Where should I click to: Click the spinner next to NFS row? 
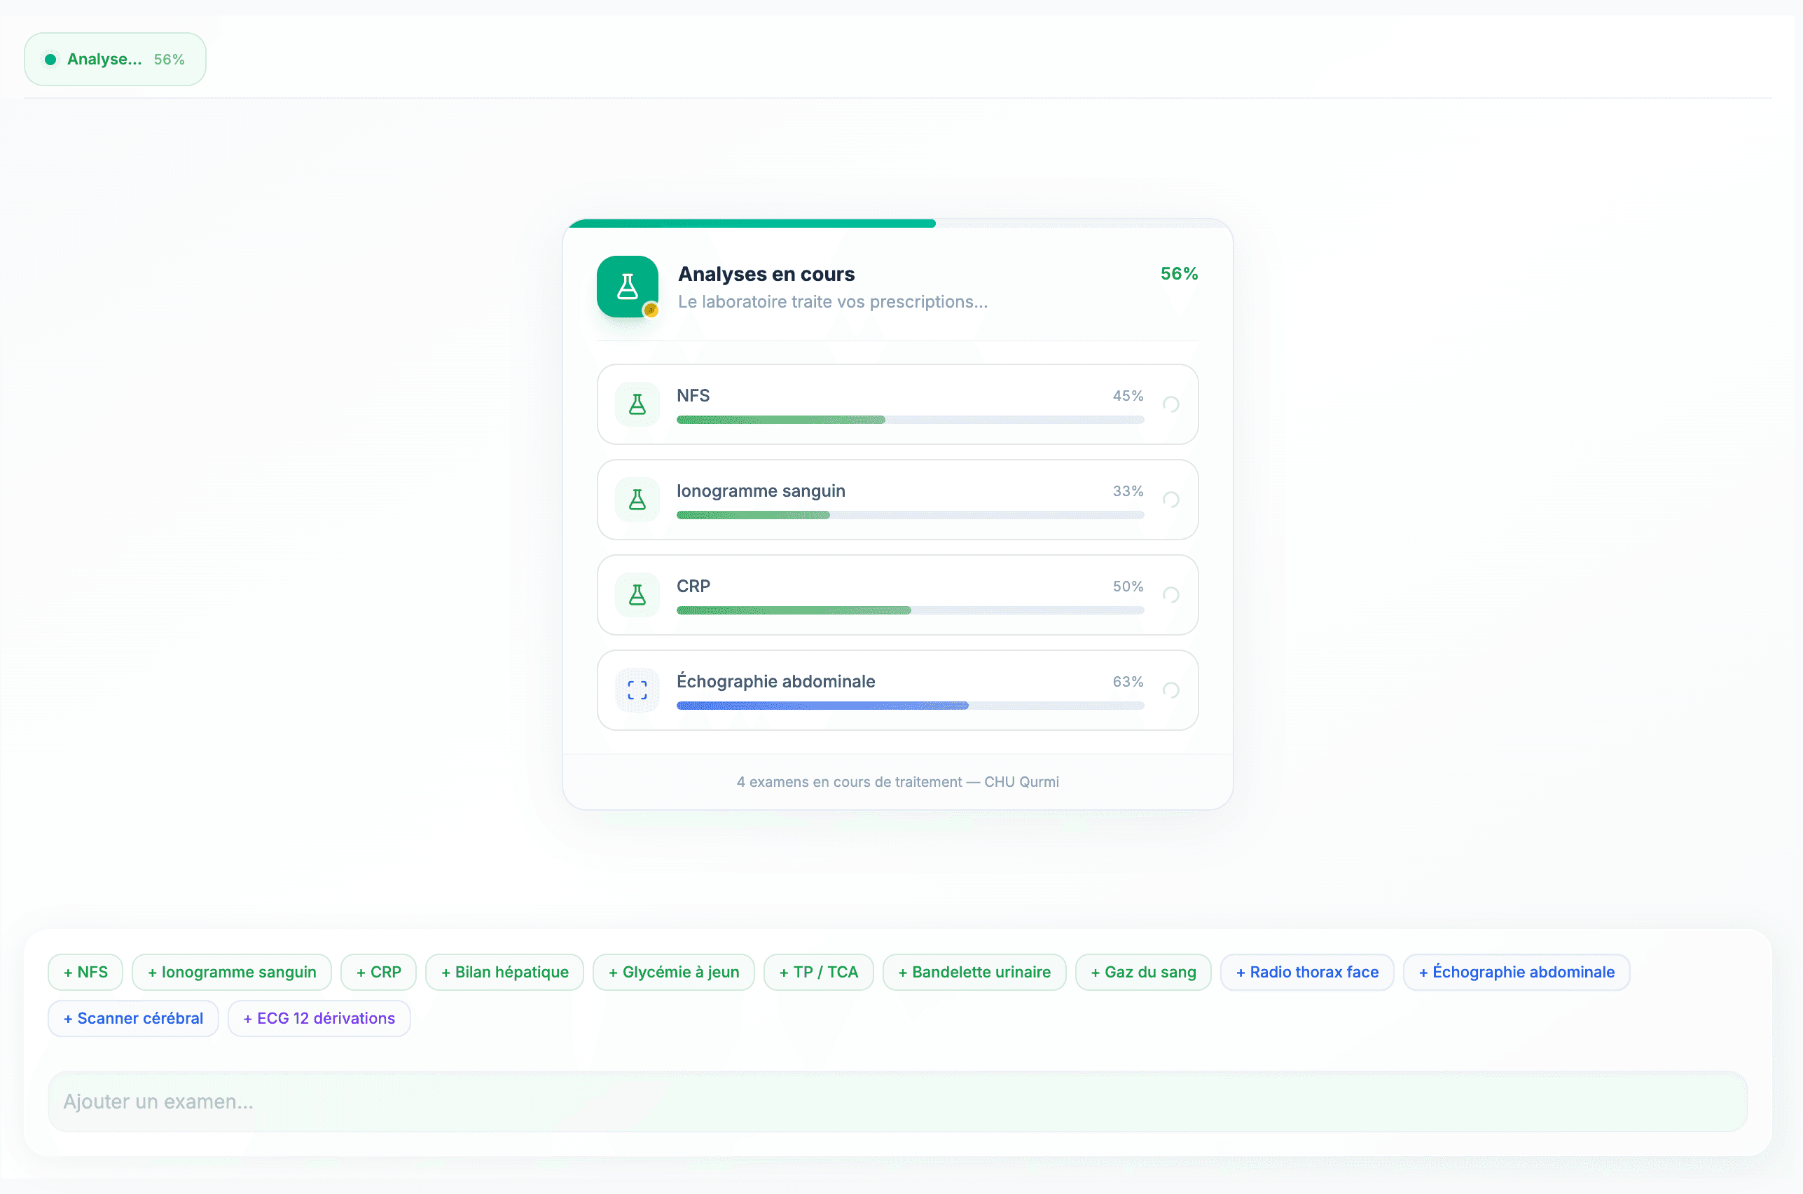coord(1170,404)
